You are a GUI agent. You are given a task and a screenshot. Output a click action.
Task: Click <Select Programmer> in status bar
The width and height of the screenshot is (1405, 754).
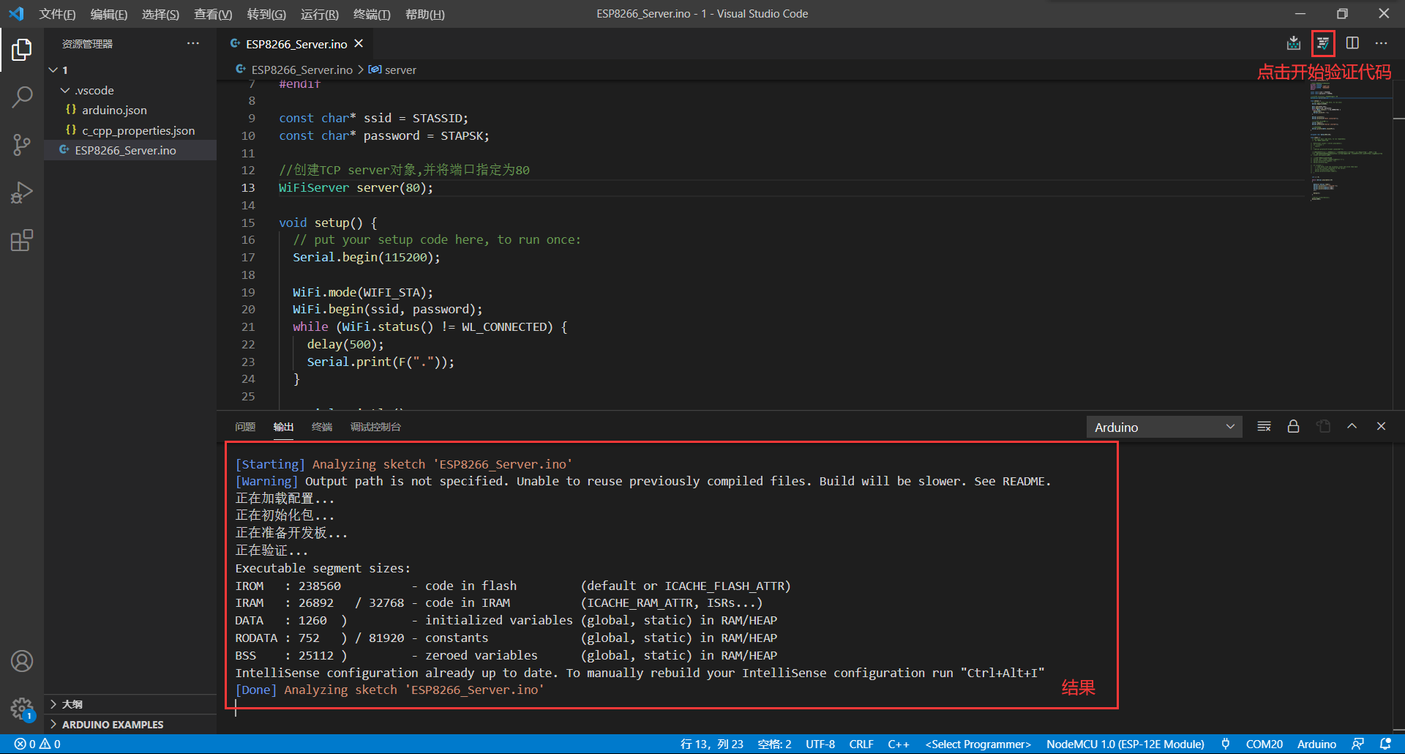coord(978,744)
